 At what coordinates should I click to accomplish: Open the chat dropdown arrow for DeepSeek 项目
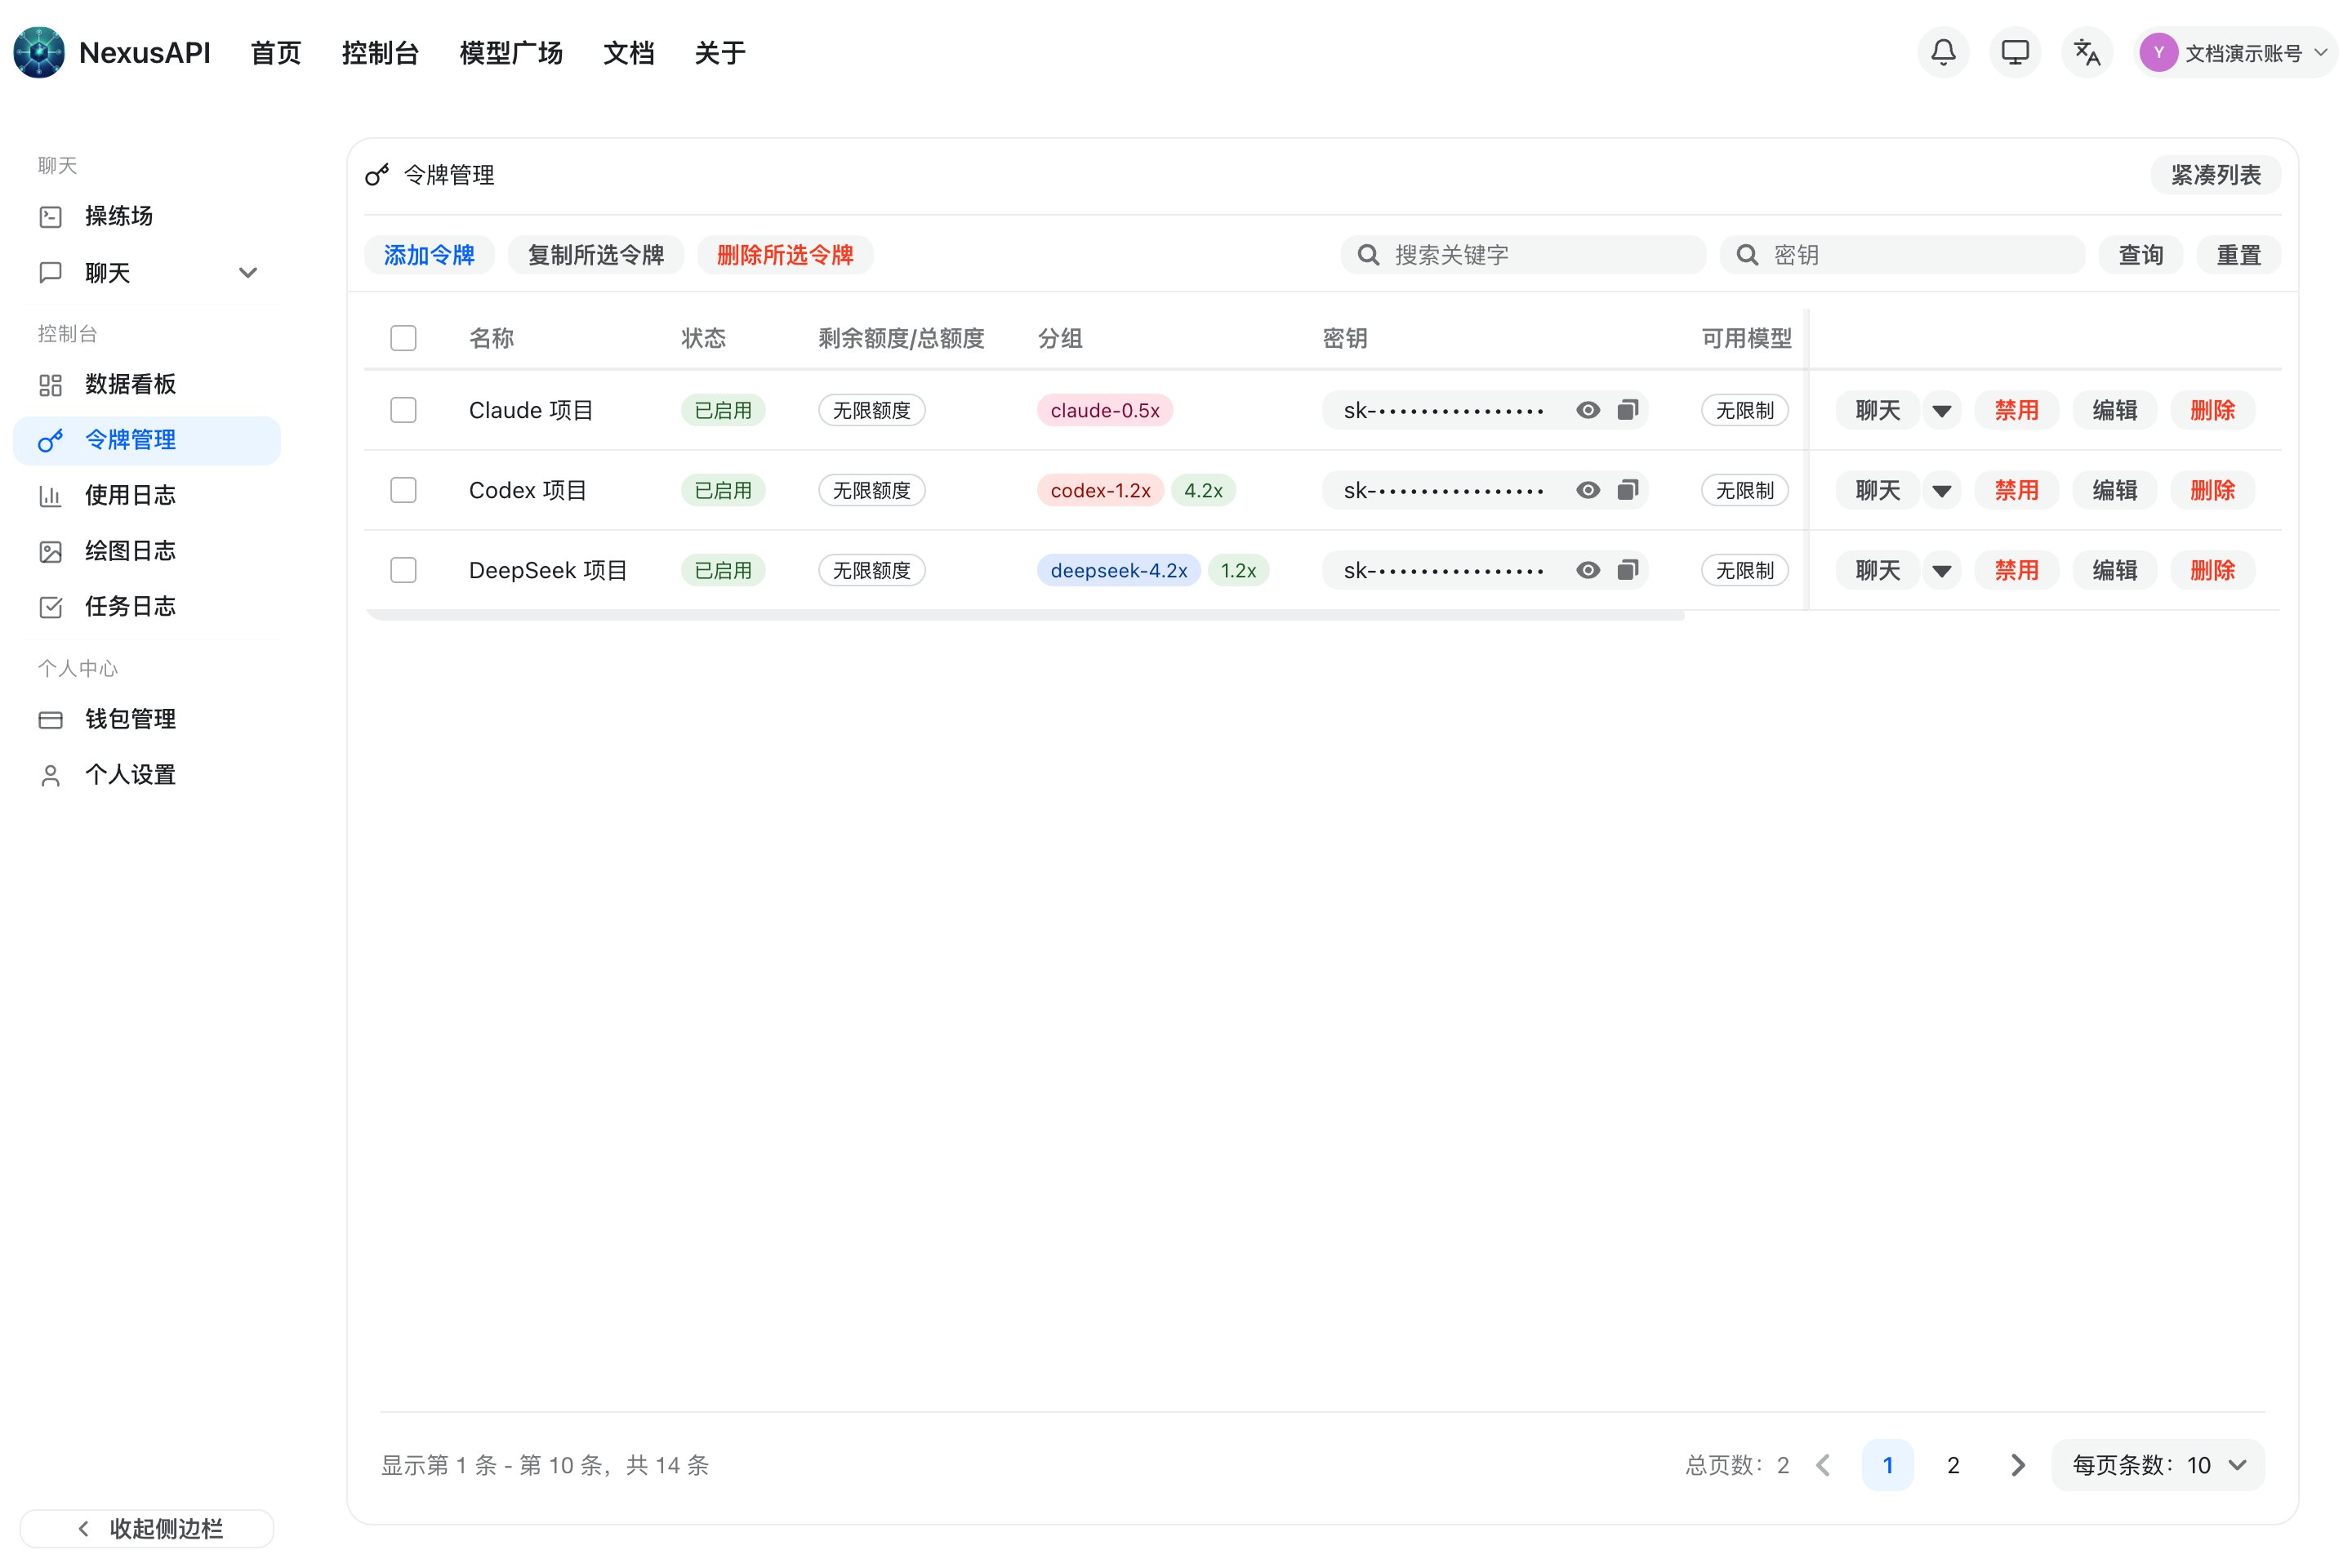coord(1942,570)
